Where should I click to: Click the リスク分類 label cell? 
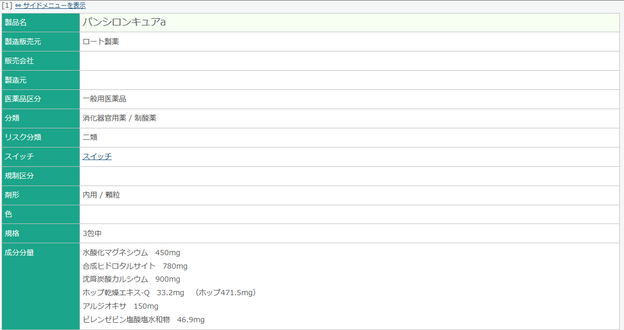click(x=41, y=138)
